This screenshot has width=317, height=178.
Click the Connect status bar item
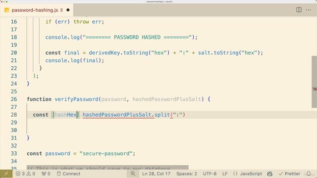[68, 174]
